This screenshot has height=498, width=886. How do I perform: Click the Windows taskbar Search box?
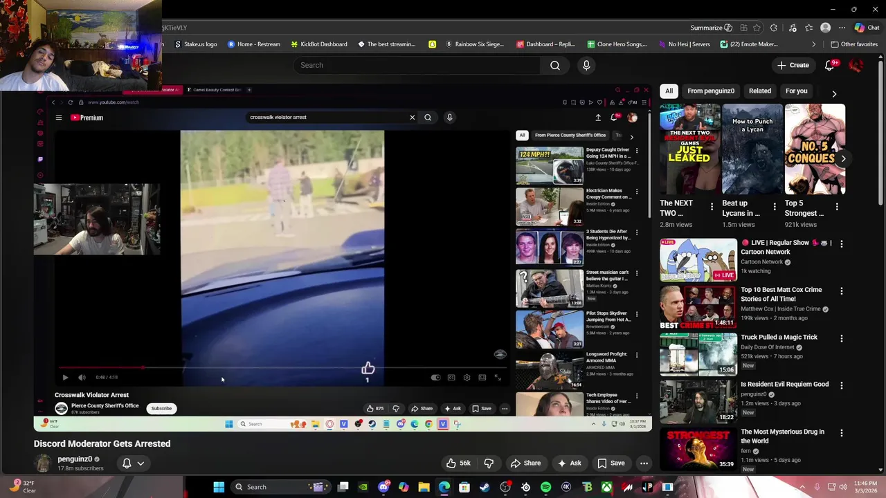pyautogui.click(x=282, y=487)
